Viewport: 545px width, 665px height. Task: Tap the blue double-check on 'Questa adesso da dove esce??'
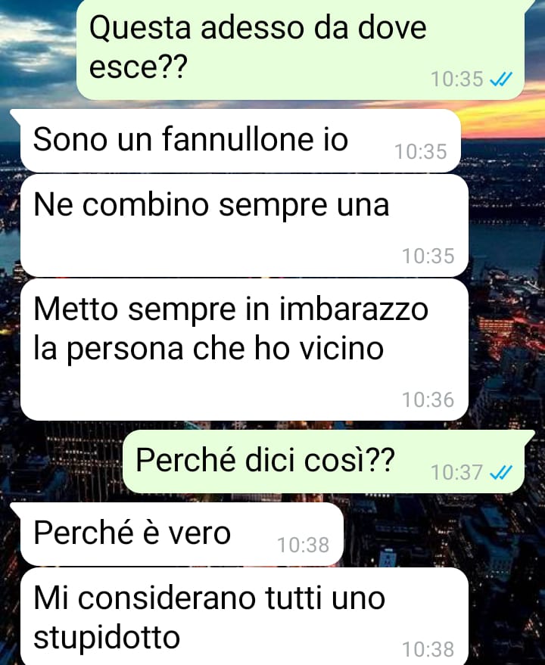point(501,79)
